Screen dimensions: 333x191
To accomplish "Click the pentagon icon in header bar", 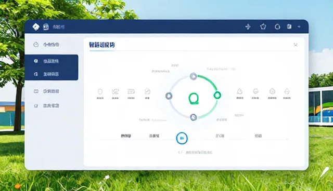I will point(263,26).
